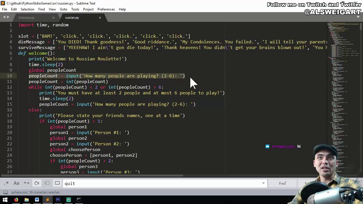Open the Find menu

click(x=41, y=9)
